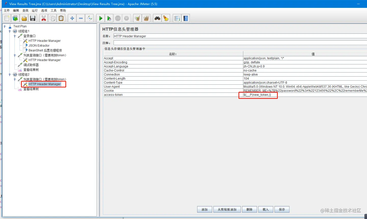The width and height of the screenshot is (367, 219).
Task: Click the greyed Stop test icon
Action: click(118, 18)
